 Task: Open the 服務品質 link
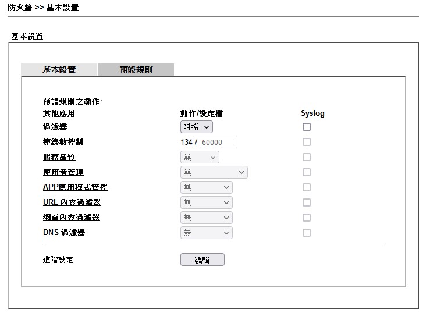point(59,157)
